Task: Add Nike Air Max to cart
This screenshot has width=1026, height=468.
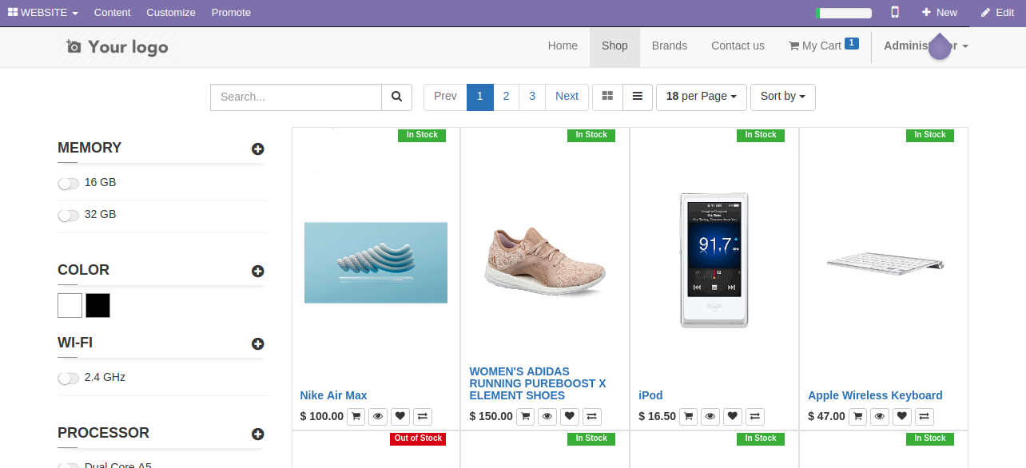Action: click(x=356, y=416)
